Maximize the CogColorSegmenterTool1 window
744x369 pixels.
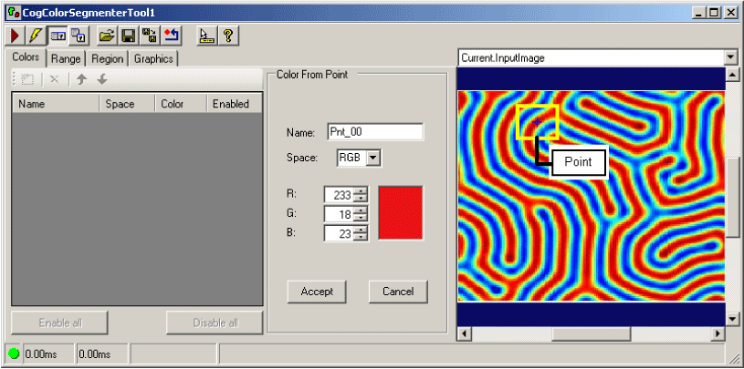coord(713,13)
